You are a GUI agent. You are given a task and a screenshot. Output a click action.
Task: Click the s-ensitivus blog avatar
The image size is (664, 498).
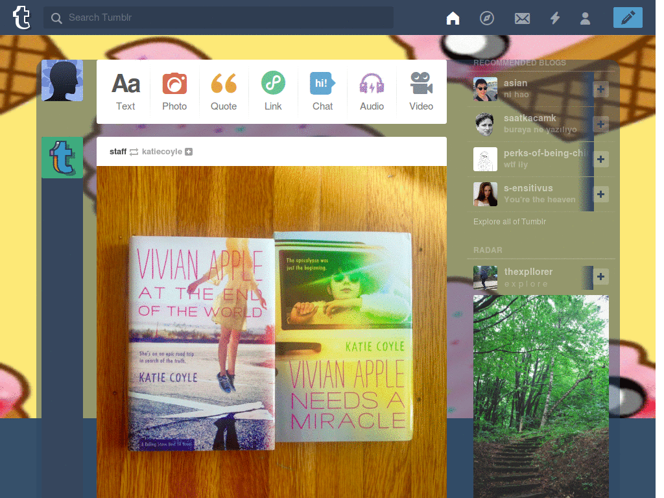[x=485, y=194]
